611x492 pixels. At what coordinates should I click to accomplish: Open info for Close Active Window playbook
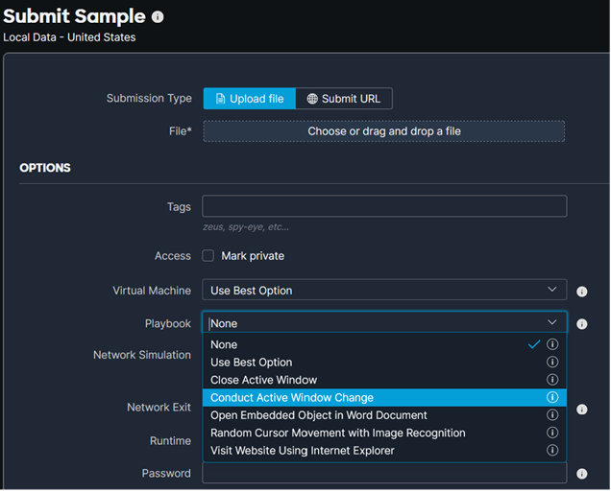click(552, 380)
